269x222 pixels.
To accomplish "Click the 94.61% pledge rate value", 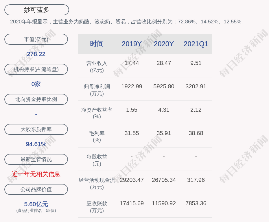I will 36,144.
